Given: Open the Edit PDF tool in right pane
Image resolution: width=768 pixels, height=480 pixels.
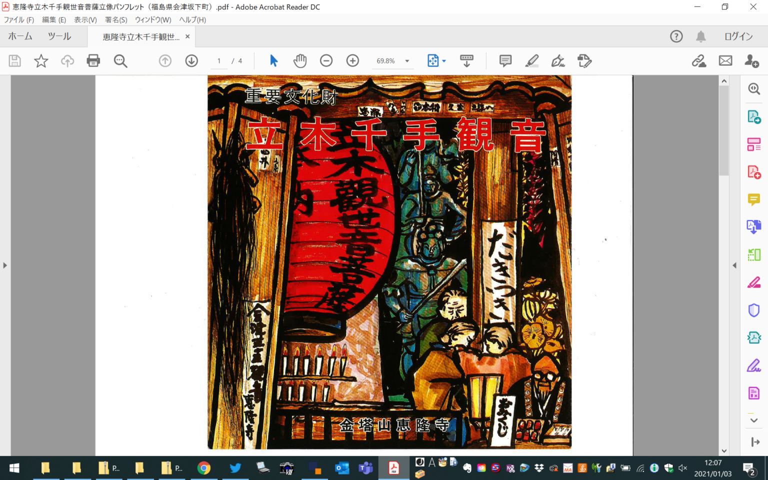Looking at the screenshot, I should click(x=754, y=144).
